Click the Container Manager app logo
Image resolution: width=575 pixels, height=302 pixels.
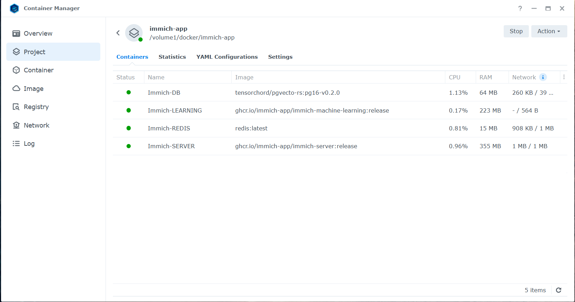point(14,8)
